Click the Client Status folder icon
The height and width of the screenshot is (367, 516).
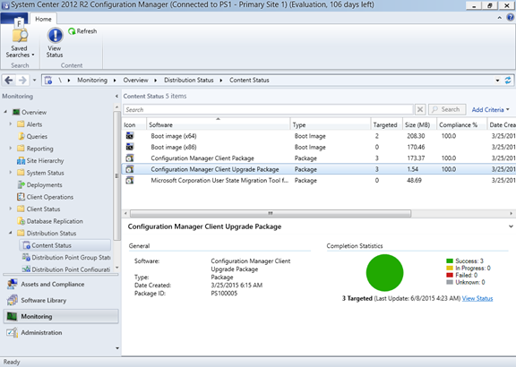click(21, 209)
